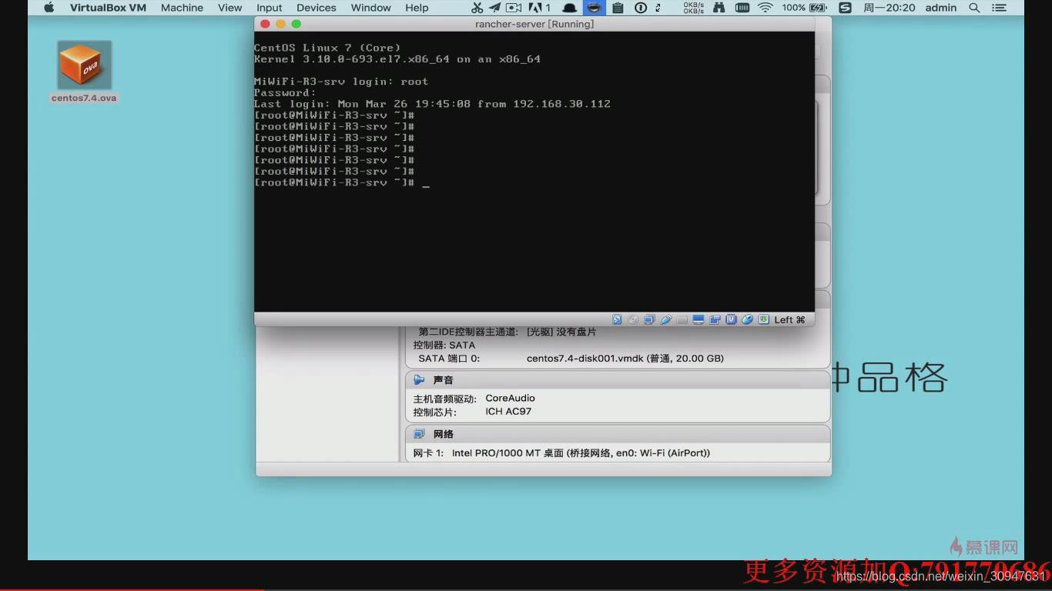Click the Left ⌘ host key indicator
The height and width of the screenshot is (591, 1052).
point(789,319)
